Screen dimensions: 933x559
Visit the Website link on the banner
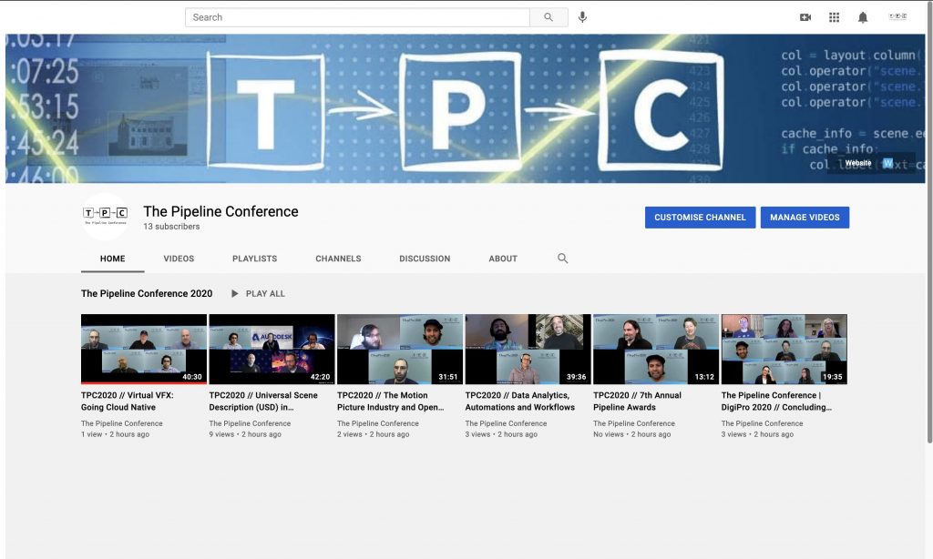[x=856, y=161]
